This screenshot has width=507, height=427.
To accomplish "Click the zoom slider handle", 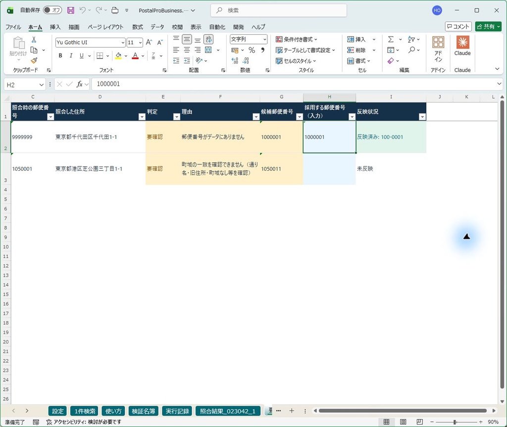I will (455, 422).
